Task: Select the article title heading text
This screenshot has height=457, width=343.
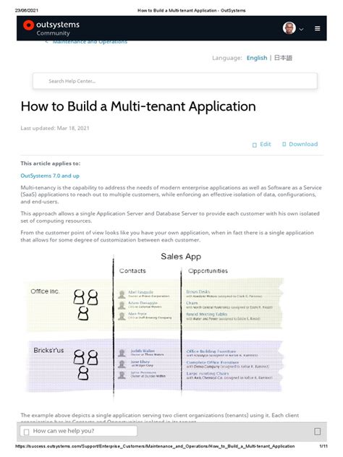Action: (138, 106)
